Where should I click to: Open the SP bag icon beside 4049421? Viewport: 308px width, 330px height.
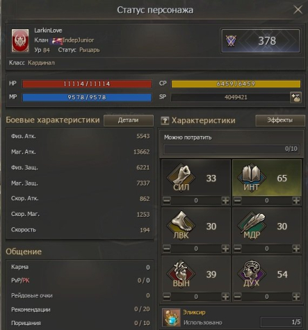[295, 97]
